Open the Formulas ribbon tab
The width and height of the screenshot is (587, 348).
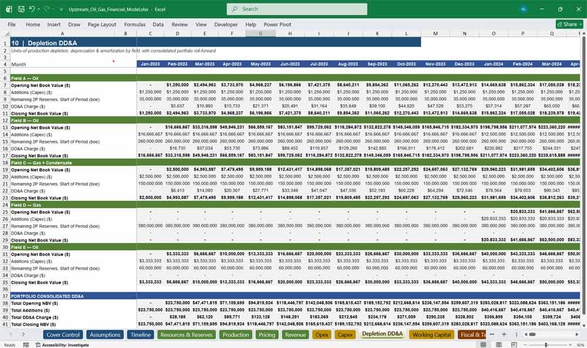[x=135, y=24]
